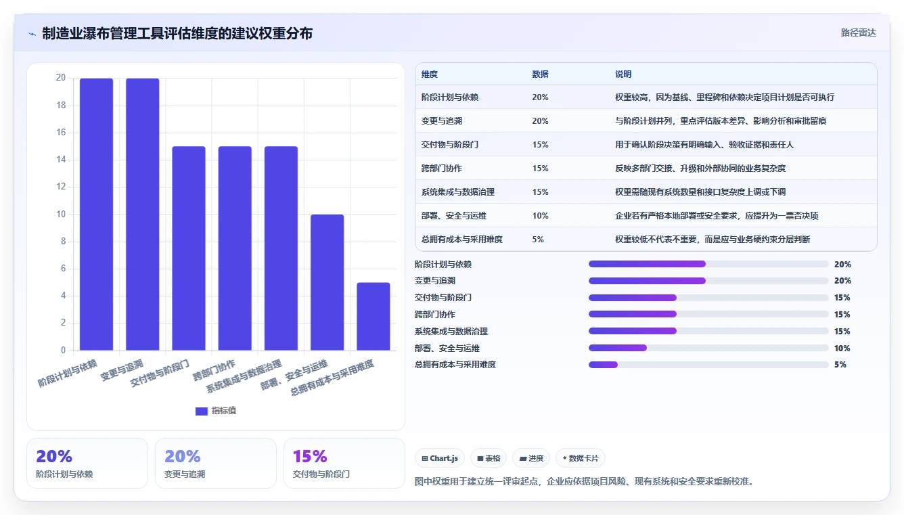Click the 阶段计划与依赖 progress bar
The height and width of the screenshot is (515, 904).
[x=708, y=264]
